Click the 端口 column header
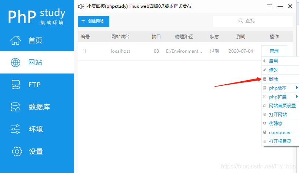 [156, 36]
